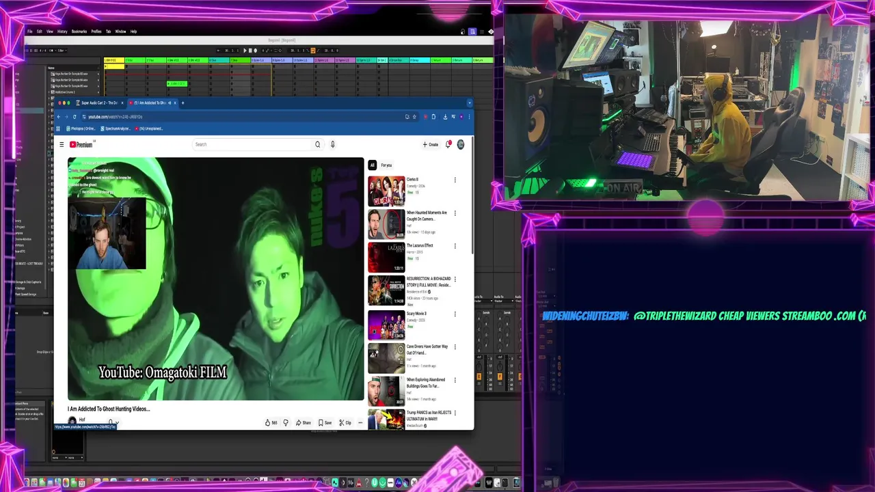Click the Clip button under video
Screen dimensions: 875x492
(x=345, y=422)
